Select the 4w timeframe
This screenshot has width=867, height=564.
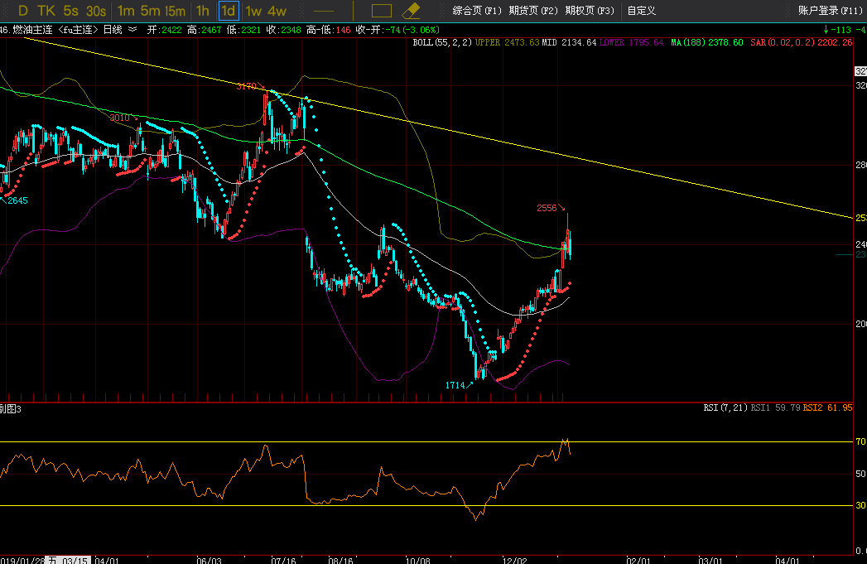click(x=277, y=11)
